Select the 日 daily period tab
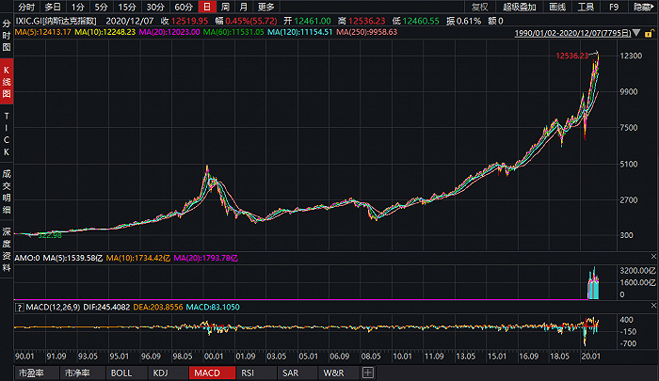The height and width of the screenshot is (381, 659). click(207, 7)
